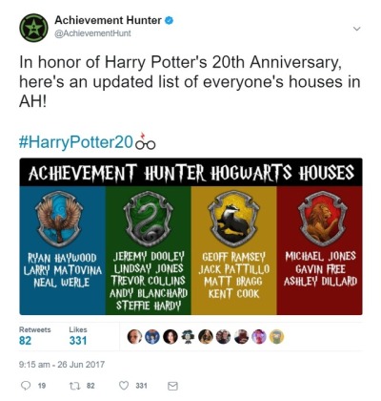The width and height of the screenshot is (381, 401).
Task: Click the Ravenclaw crest in the image
Action: [x=59, y=218]
